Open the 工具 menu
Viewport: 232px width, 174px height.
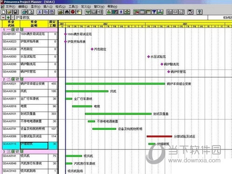73,7
